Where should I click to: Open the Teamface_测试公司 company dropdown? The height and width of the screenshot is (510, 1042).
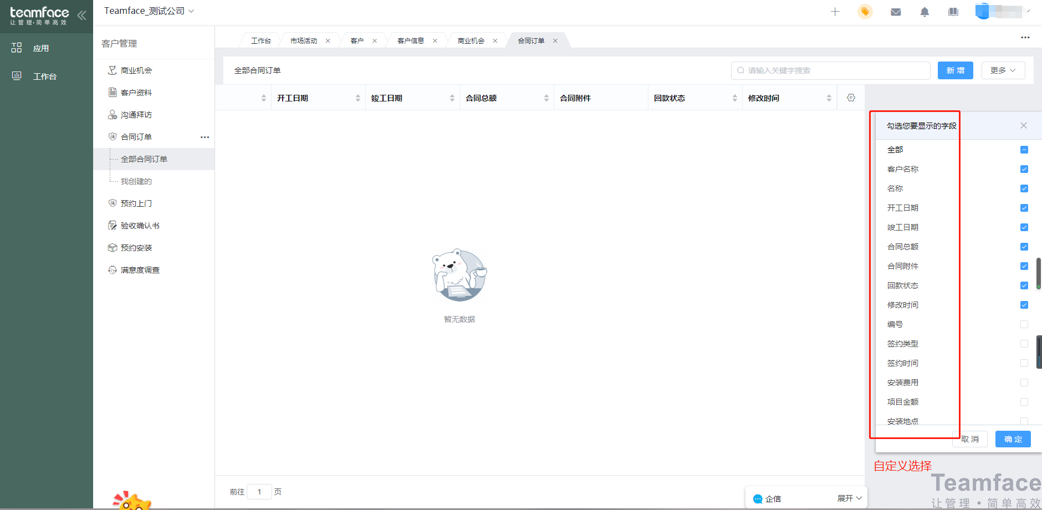(149, 11)
